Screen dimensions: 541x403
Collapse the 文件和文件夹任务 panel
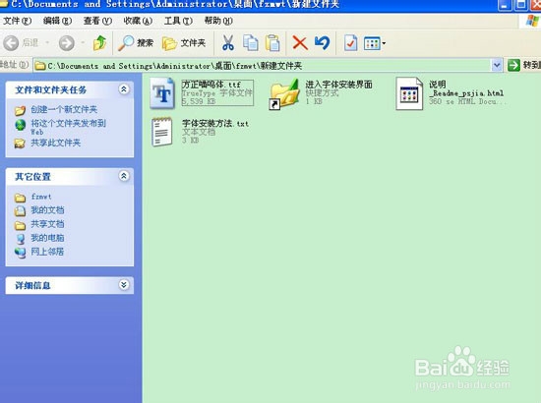(x=124, y=89)
